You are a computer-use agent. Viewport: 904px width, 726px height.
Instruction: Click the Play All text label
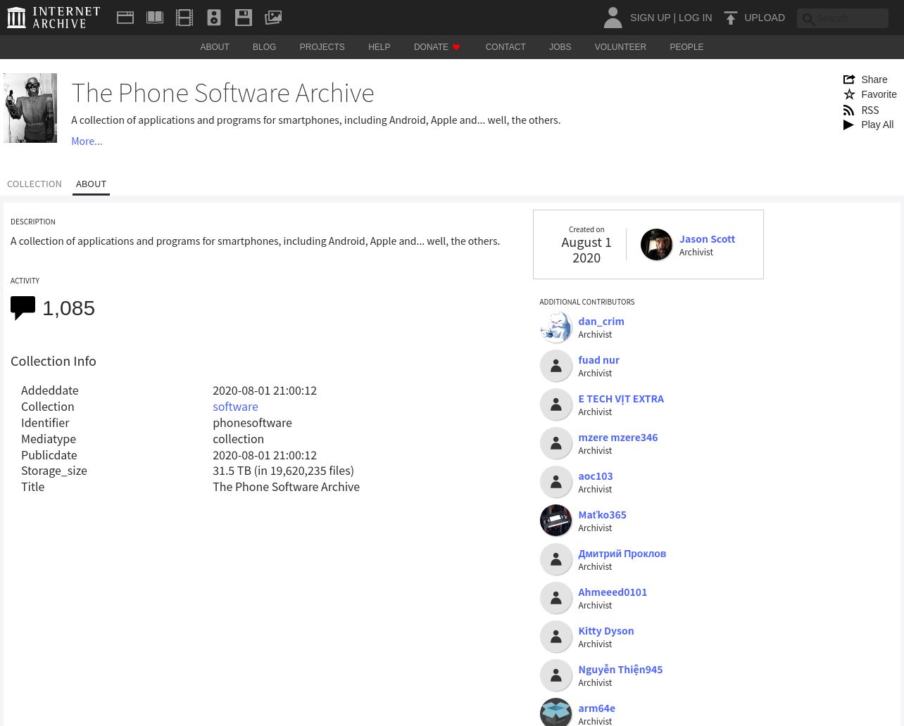click(877, 125)
